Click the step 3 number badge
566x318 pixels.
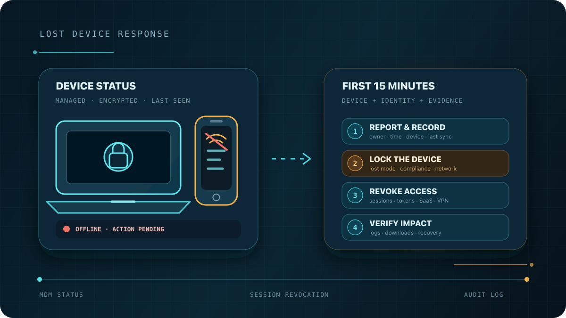(x=355, y=195)
